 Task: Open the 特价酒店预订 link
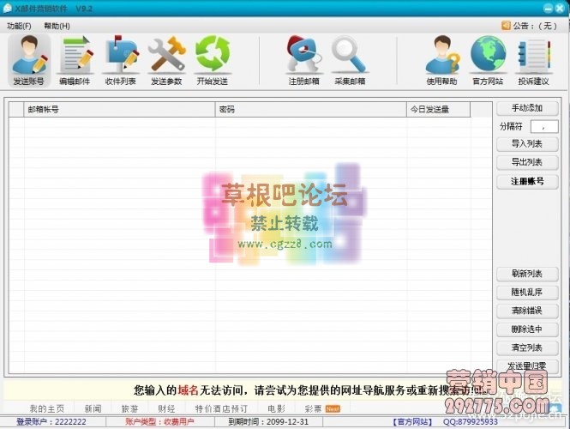[221, 408]
